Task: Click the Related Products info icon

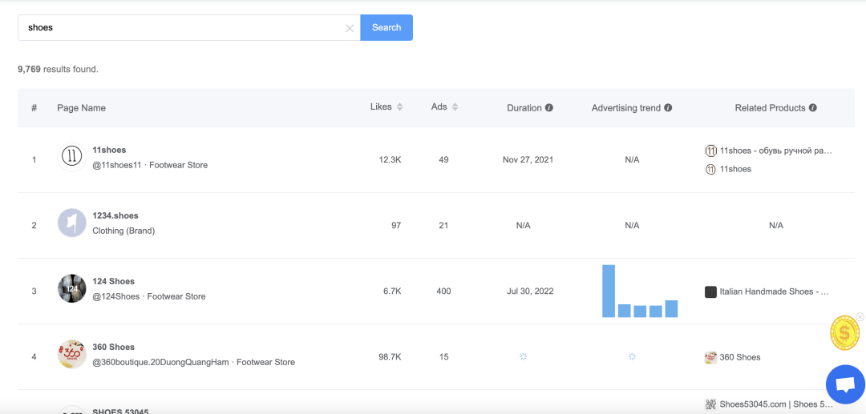Action: (813, 108)
